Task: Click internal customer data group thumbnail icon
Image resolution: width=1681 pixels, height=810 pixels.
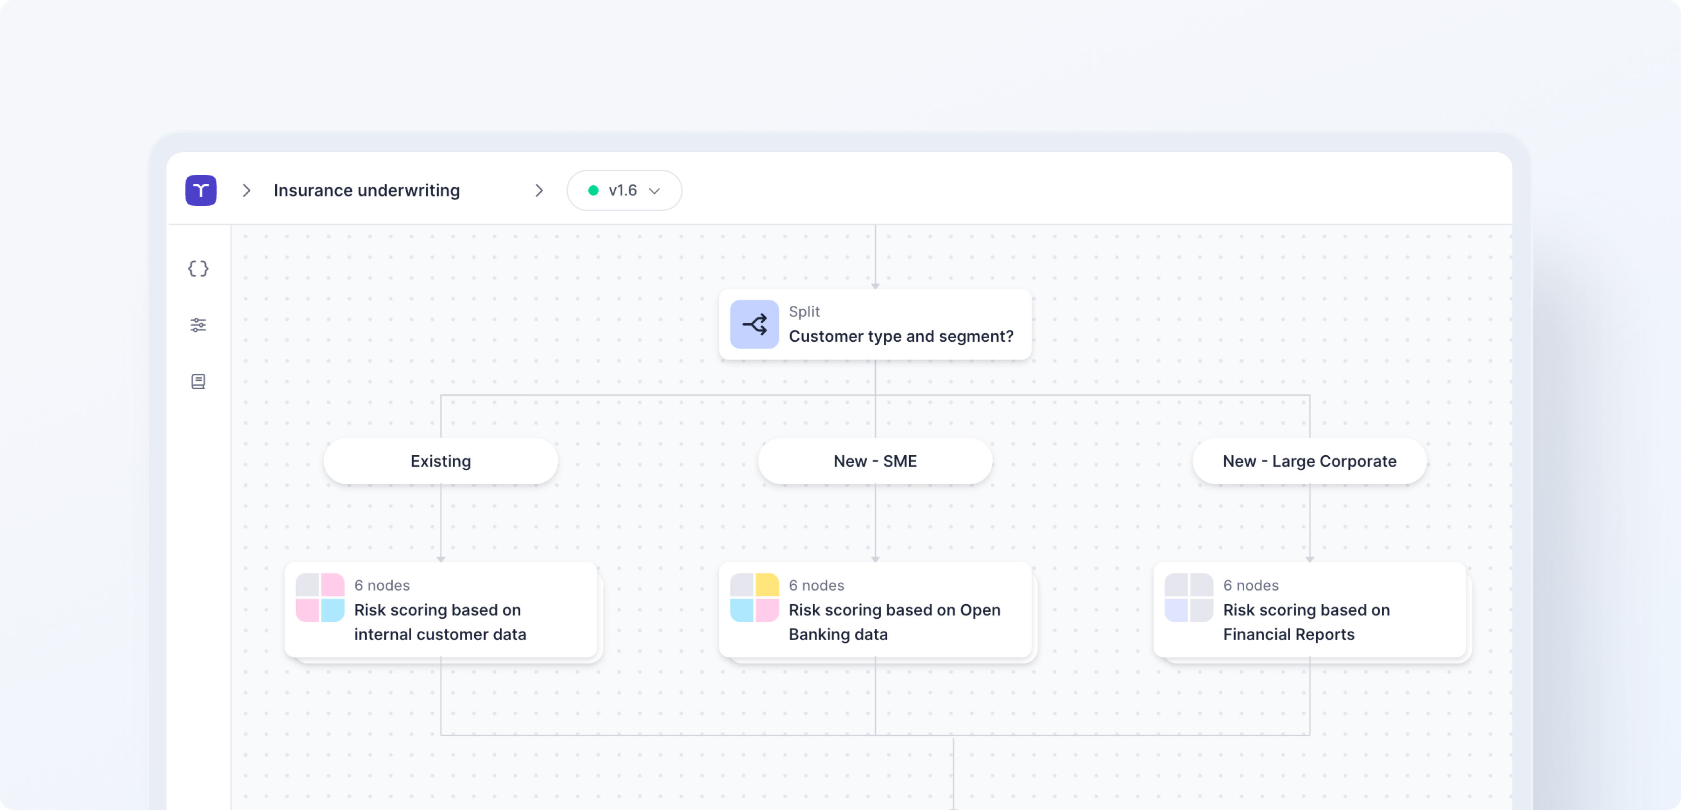Action: tap(320, 597)
